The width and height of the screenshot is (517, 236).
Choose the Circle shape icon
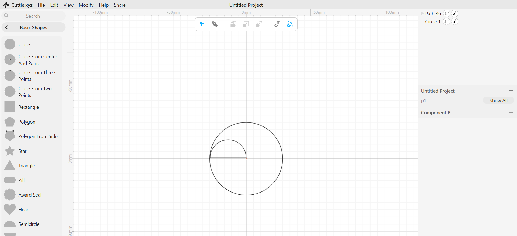click(x=10, y=44)
